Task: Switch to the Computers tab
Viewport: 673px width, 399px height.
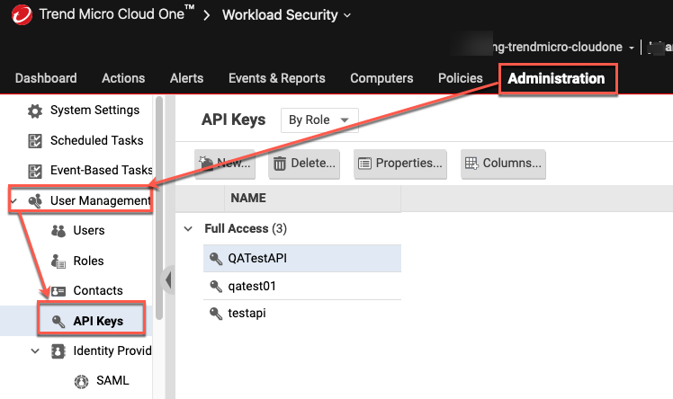Action: pyautogui.click(x=381, y=78)
